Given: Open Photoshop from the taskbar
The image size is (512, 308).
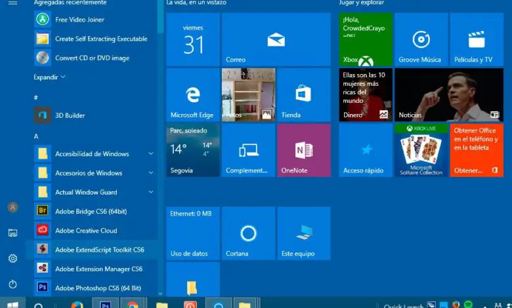Looking at the screenshot, I should [x=106, y=304].
